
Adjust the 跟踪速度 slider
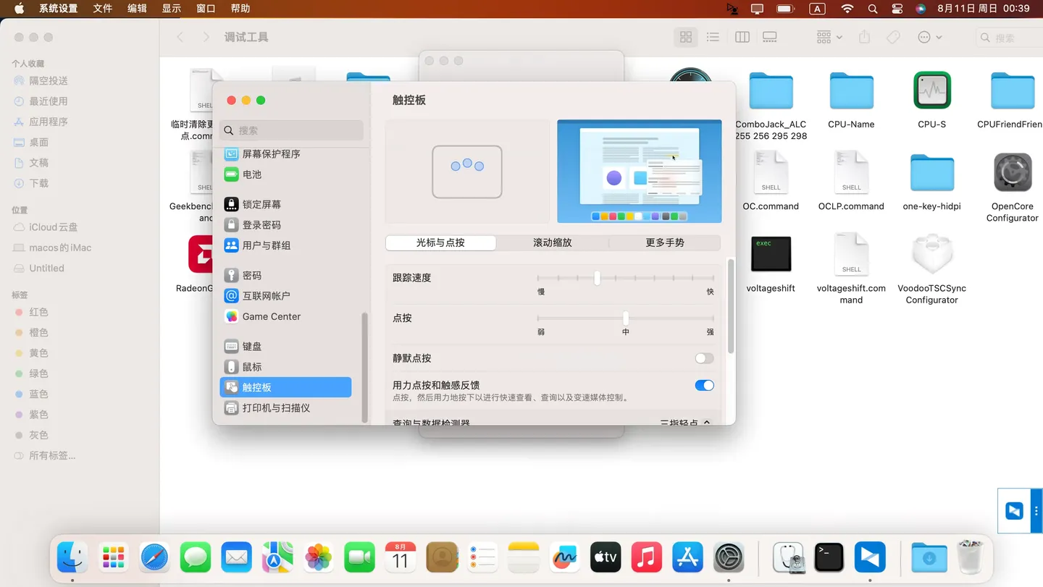[597, 278]
